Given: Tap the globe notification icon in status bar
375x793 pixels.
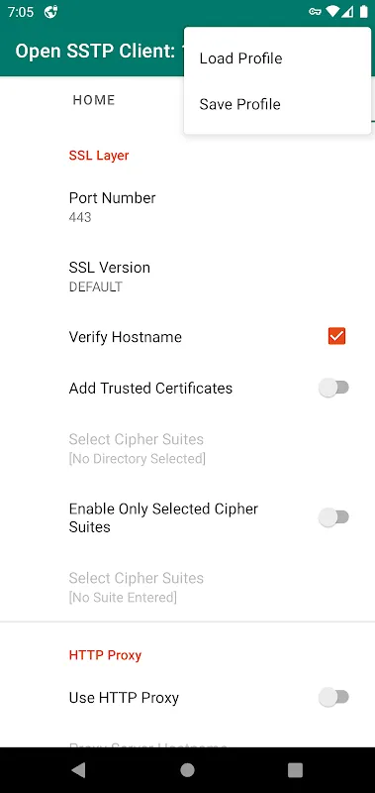Looking at the screenshot, I should click(50, 12).
